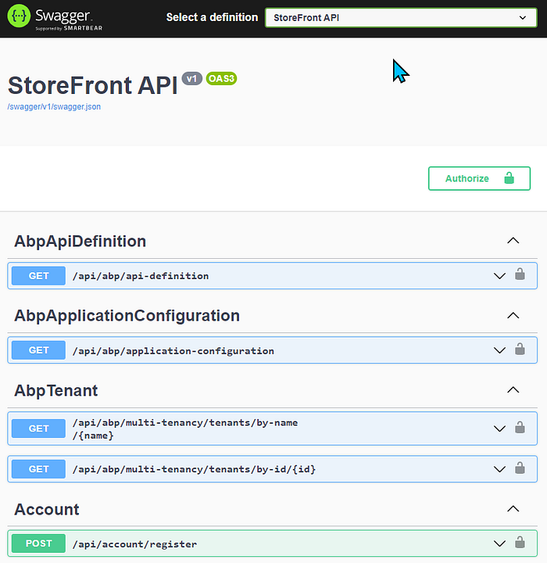Click the AbpTenant heading

point(55,391)
